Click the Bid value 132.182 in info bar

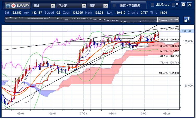tap(16, 13)
